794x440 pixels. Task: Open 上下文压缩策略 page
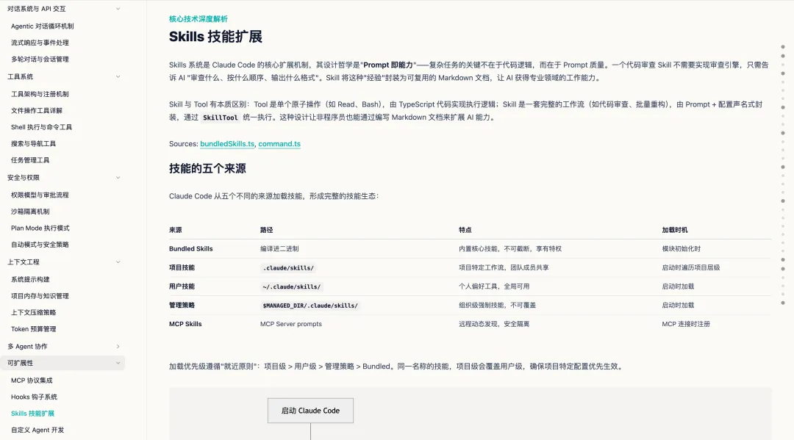tap(33, 312)
